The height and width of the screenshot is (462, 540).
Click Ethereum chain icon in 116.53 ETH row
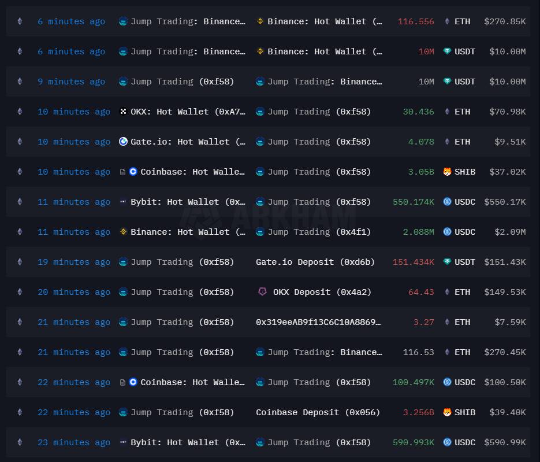point(20,352)
